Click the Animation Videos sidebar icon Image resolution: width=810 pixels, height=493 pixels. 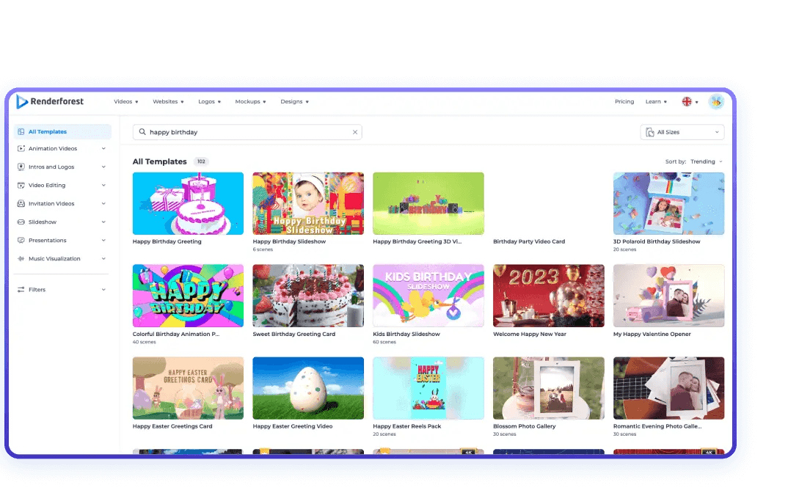[21, 148]
